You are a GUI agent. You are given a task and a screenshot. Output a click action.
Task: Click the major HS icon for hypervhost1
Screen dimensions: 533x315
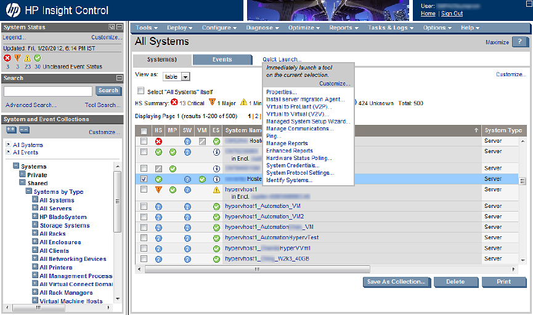point(158,189)
